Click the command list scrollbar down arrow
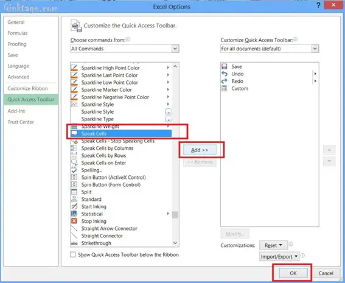 175,243
